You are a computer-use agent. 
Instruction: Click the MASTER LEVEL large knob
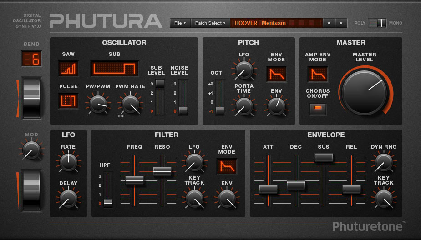point(365,93)
